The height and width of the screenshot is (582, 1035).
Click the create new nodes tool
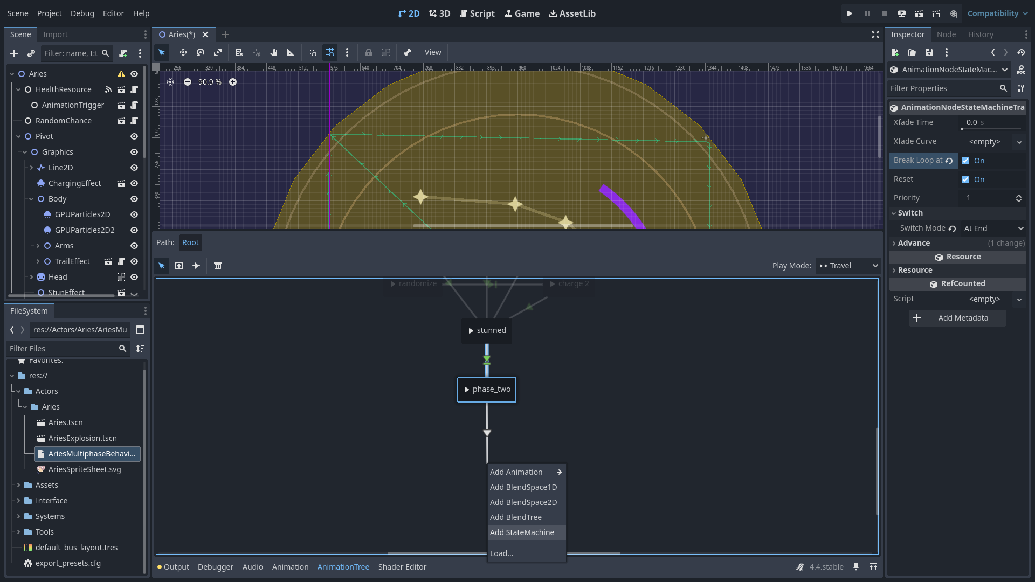point(179,266)
